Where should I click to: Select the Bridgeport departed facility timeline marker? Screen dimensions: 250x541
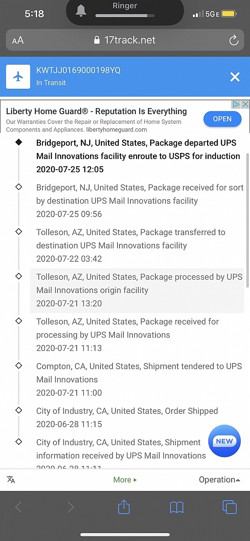point(18,143)
